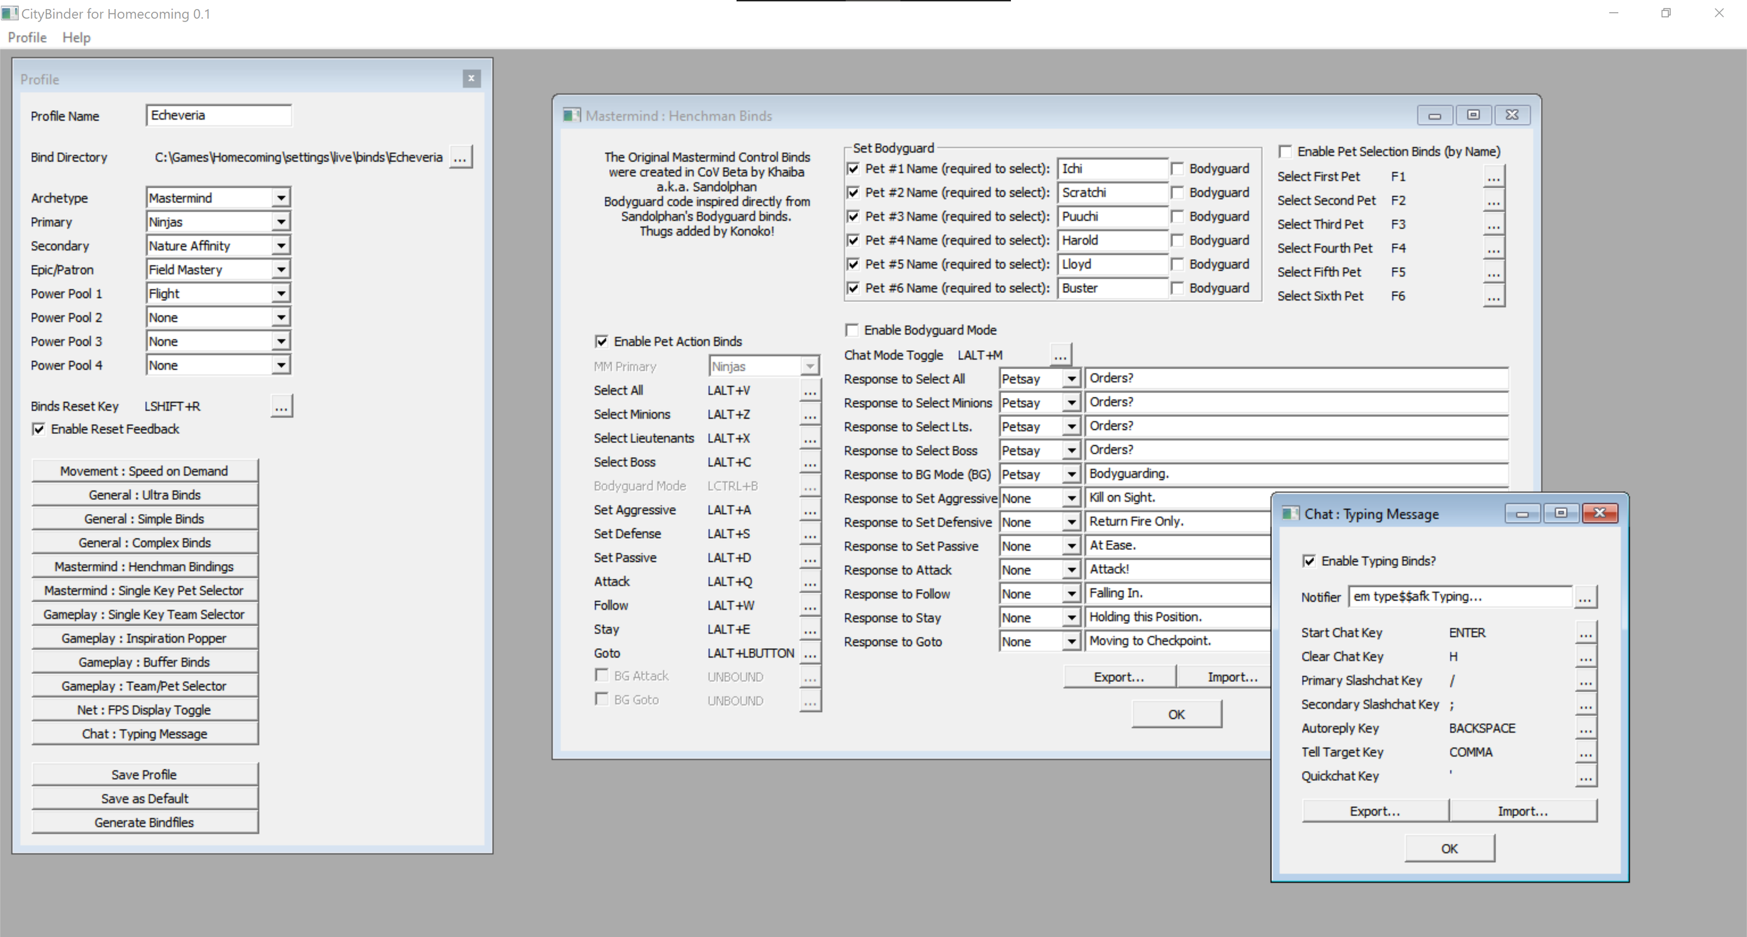This screenshot has height=937, width=1747.
Task: Click browse button next to Bind Directory
Action: [460, 157]
